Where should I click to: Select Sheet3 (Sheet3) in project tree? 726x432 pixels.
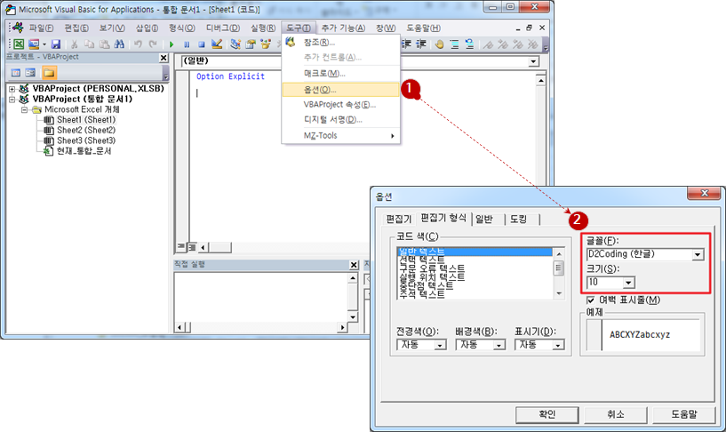coord(86,140)
